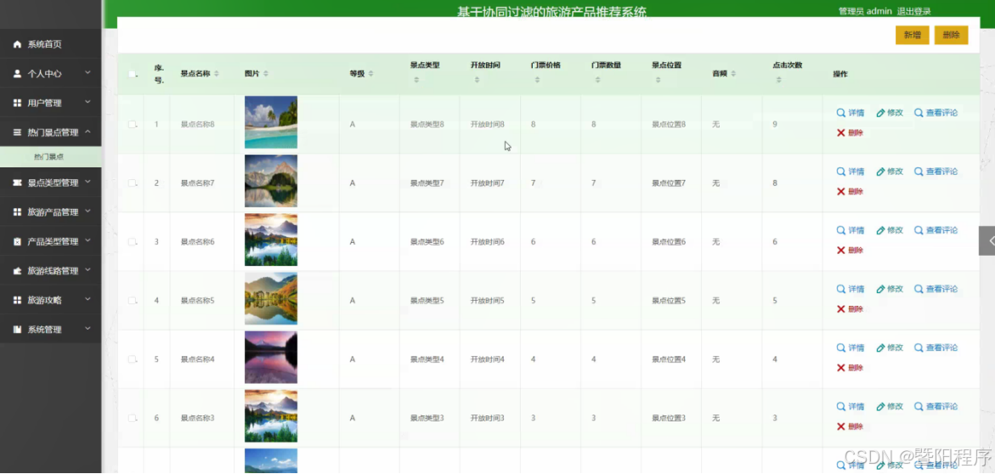Sort by 音频 column header
Image resolution: width=995 pixels, height=474 pixels.
click(724, 74)
